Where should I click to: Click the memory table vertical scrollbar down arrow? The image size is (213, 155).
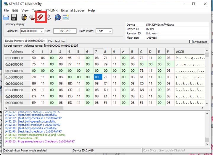pos(207,103)
